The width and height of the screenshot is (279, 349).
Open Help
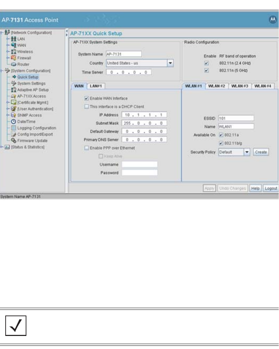point(255,188)
